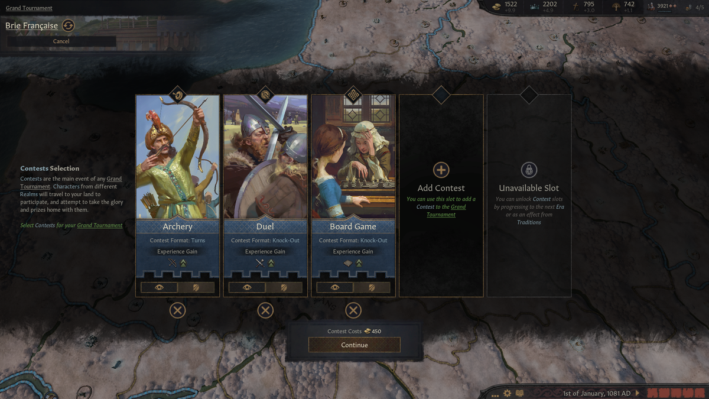Image resolution: width=709 pixels, height=399 pixels.
Task: Expand the three-dots menu near the date
Action: coord(495,394)
